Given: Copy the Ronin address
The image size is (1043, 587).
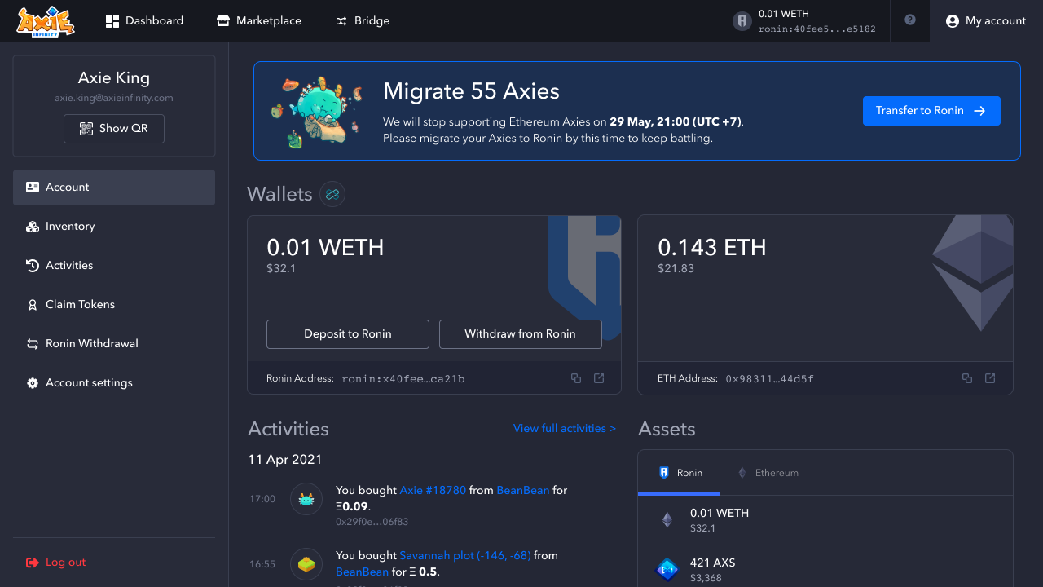Looking at the screenshot, I should pos(576,378).
